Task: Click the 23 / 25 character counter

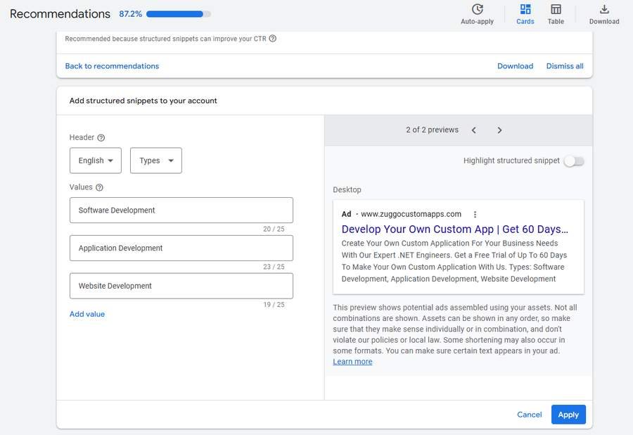Action: tap(274, 267)
